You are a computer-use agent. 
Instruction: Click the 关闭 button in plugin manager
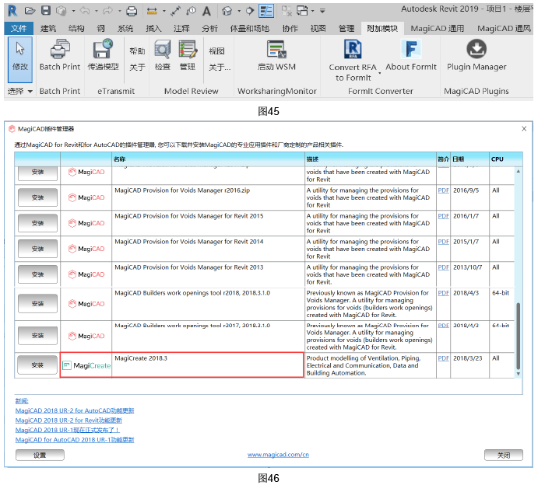coord(503,455)
